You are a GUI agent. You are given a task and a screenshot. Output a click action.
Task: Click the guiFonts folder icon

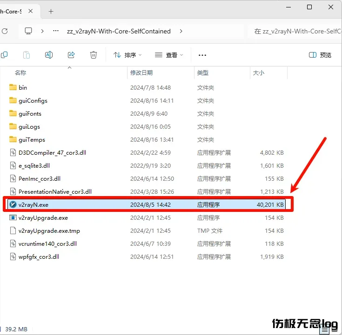[13, 113]
